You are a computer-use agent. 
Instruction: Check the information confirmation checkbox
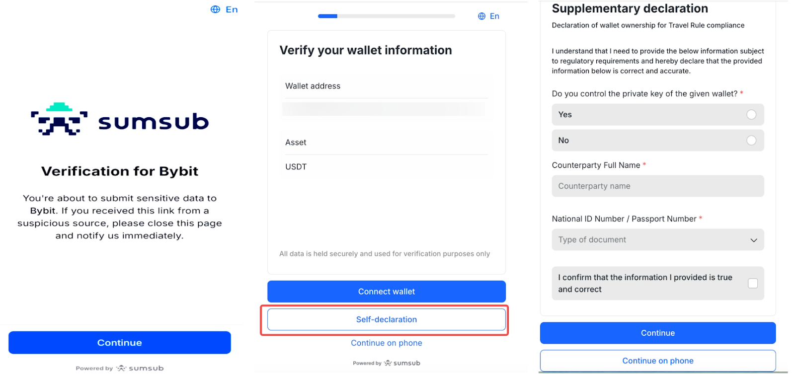752,283
